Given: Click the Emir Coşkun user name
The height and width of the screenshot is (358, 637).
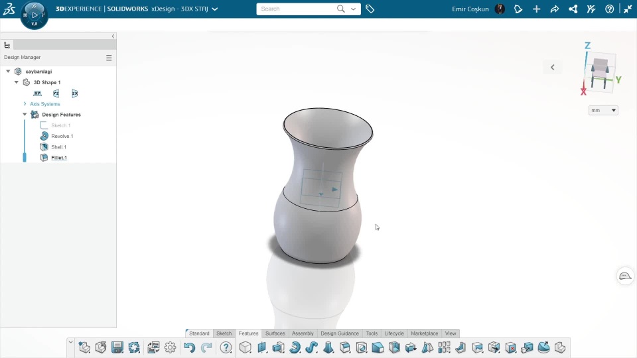Looking at the screenshot, I should [x=470, y=9].
